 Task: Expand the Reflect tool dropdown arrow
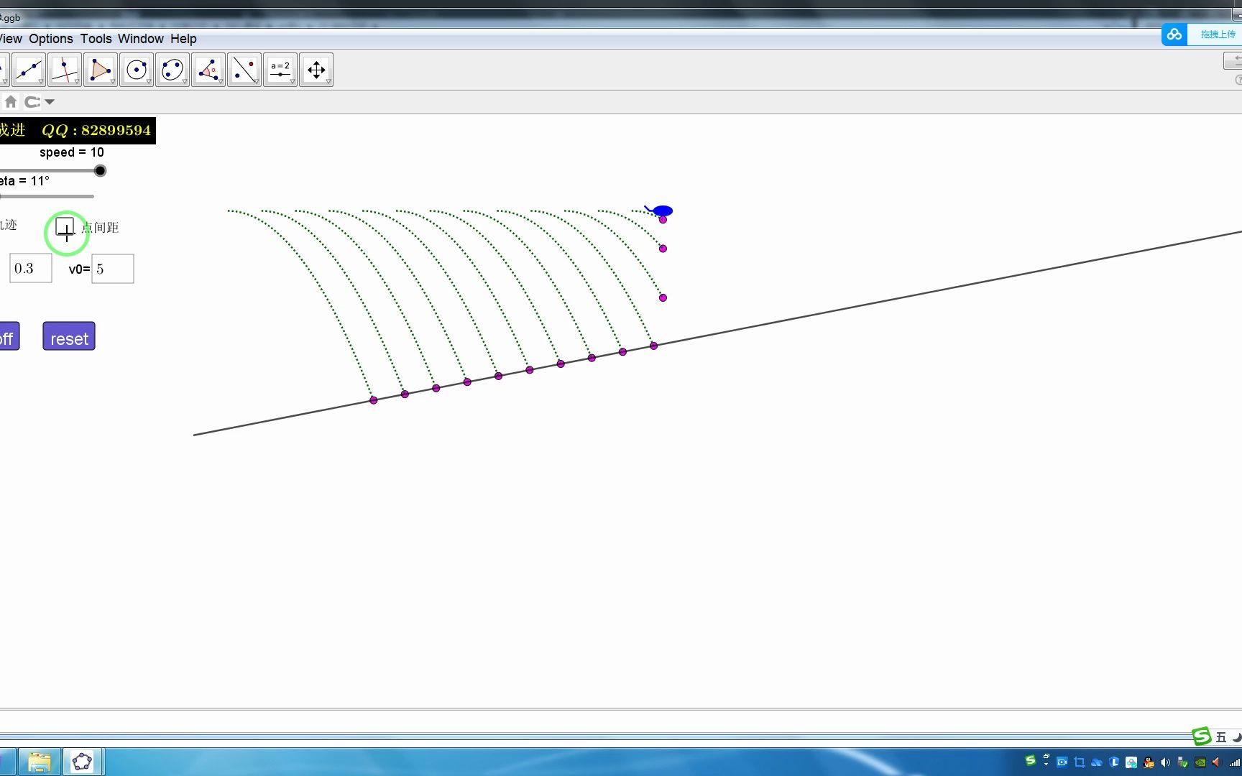pyautogui.click(x=257, y=82)
